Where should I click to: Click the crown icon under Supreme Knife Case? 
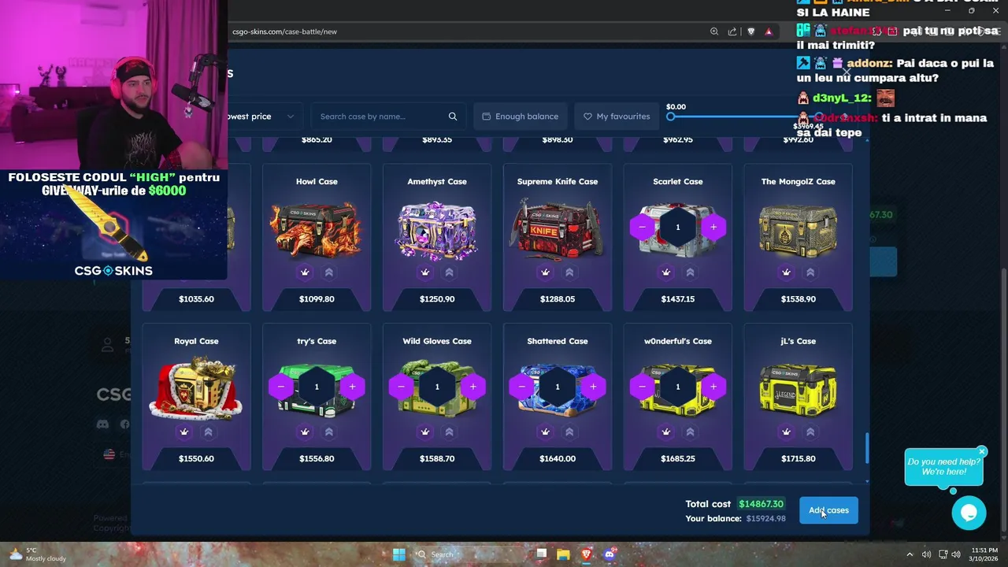tap(545, 272)
